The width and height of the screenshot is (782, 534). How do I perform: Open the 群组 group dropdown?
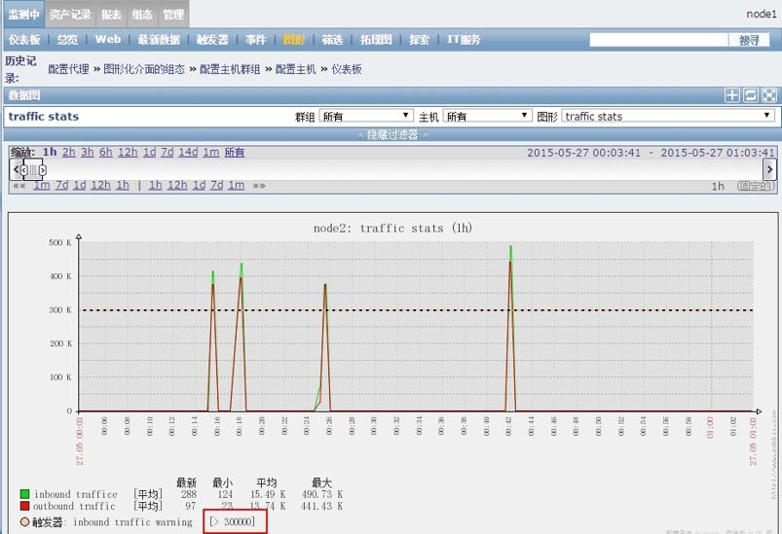(x=366, y=116)
